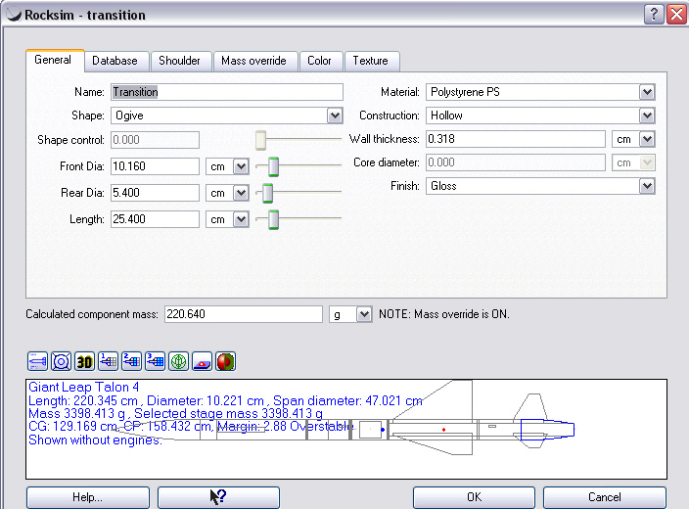This screenshot has height=509, width=689.
Task: Open the Shoulder tab
Action: (x=179, y=61)
